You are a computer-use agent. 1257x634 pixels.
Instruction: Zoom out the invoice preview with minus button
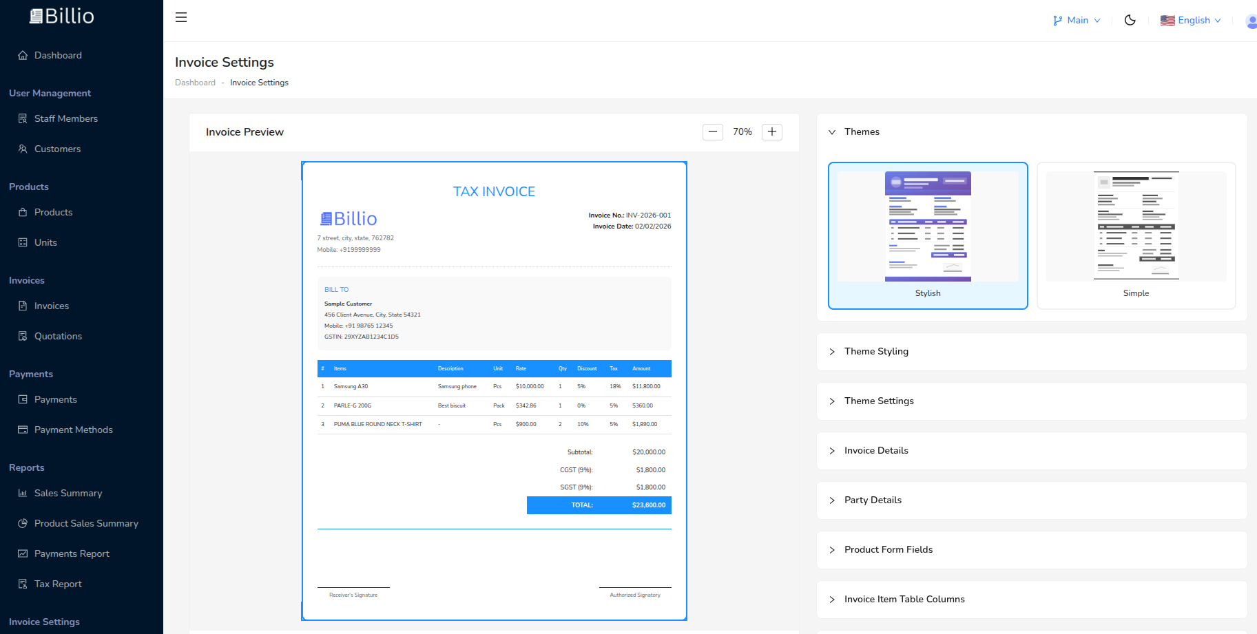713,131
